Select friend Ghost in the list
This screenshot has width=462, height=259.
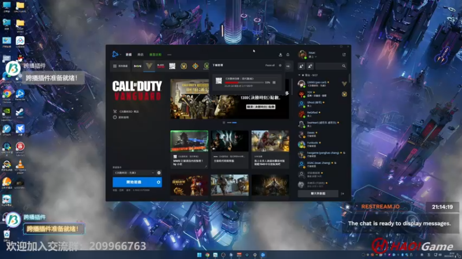[x=322, y=104]
